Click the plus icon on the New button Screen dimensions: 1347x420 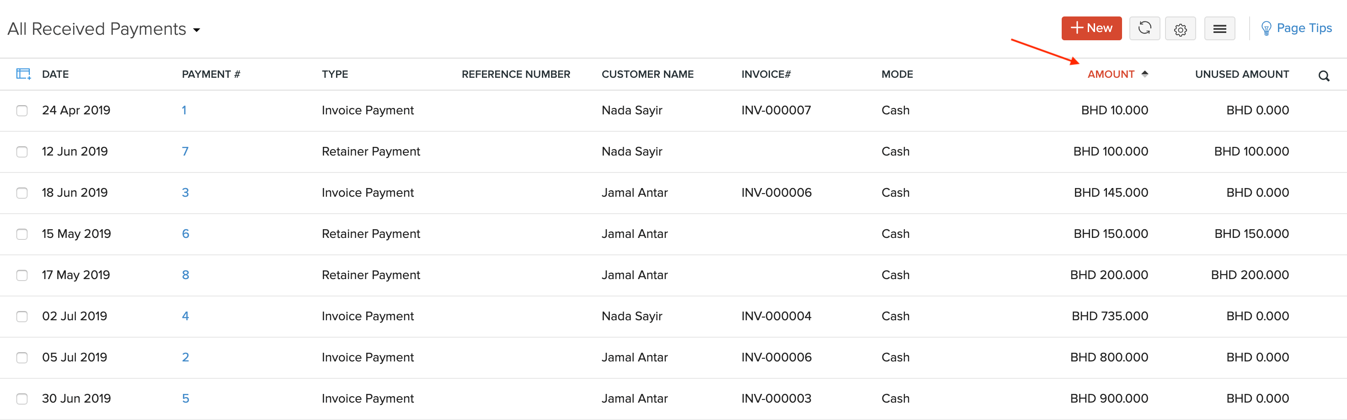click(x=1078, y=28)
